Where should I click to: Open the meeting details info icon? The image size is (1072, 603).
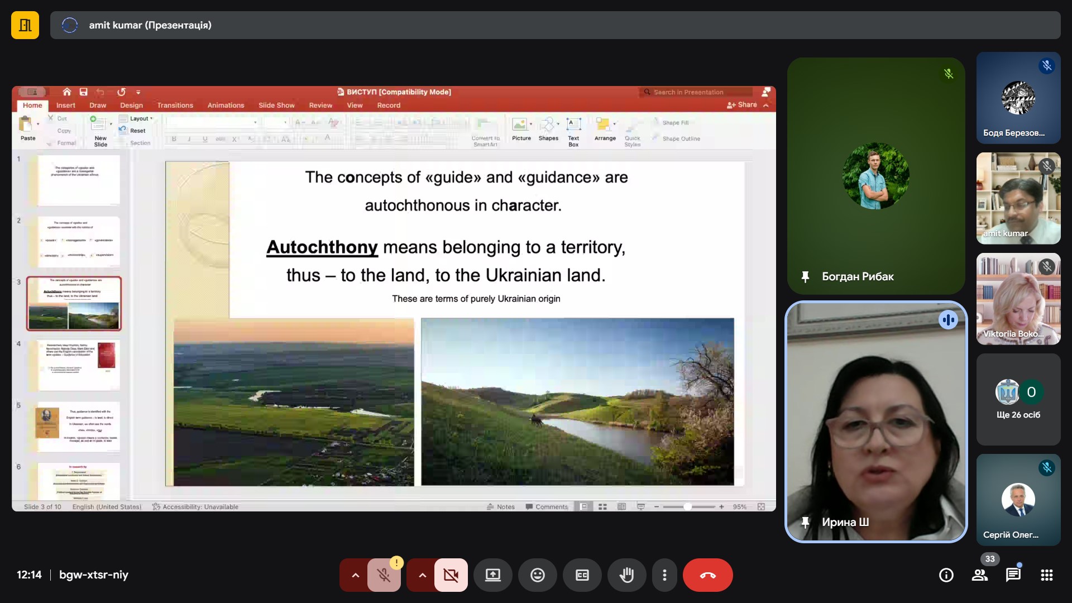(946, 575)
